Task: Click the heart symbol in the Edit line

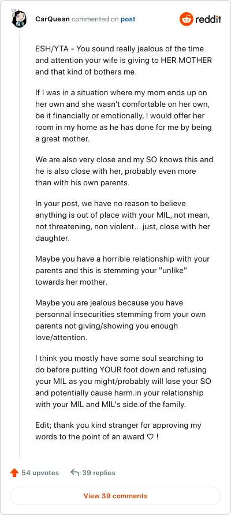Action: (x=151, y=437)
